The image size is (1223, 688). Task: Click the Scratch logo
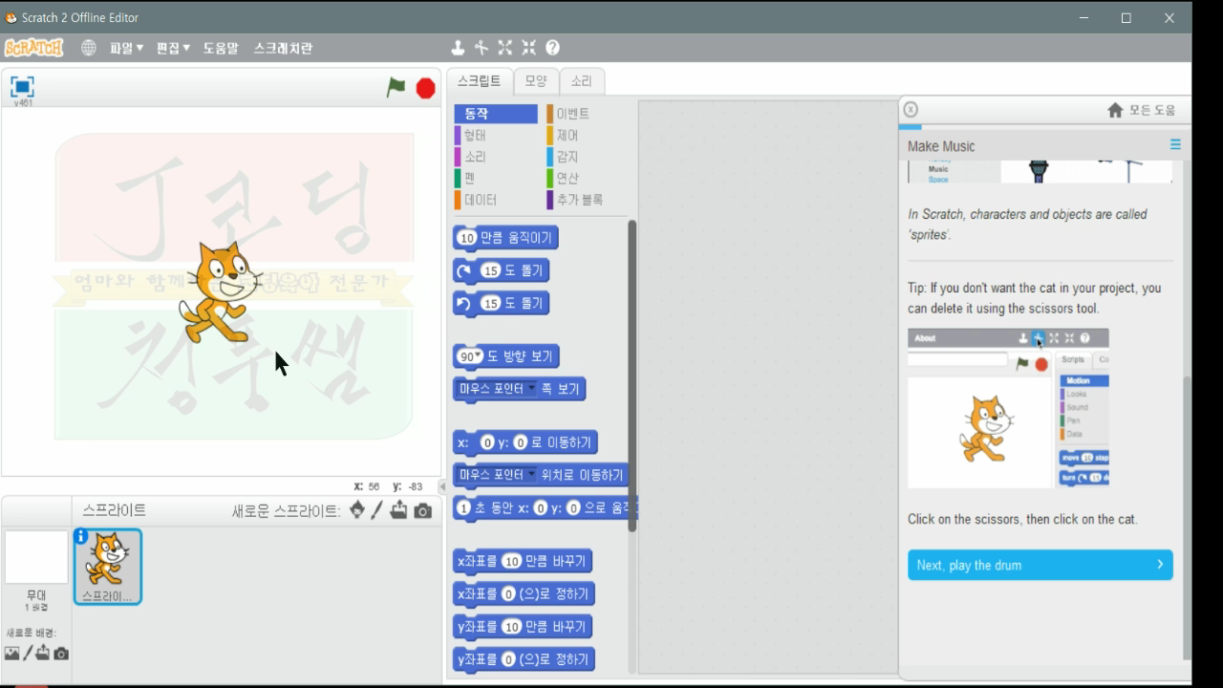pos(33,48)
